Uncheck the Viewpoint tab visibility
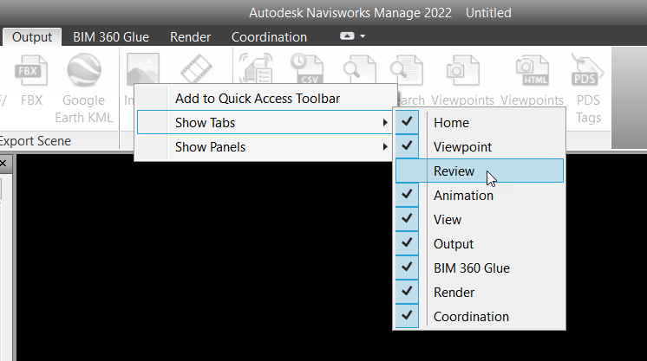Viewport: 647px width, 361px height. 480,146
